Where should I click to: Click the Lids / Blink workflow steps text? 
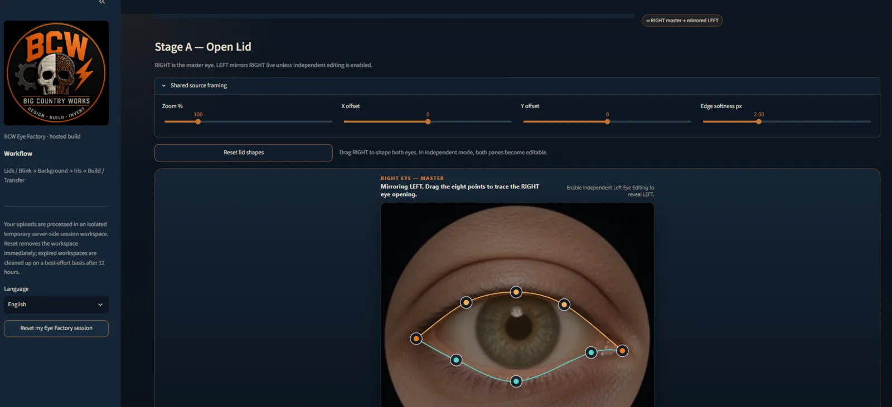(54, 175)
